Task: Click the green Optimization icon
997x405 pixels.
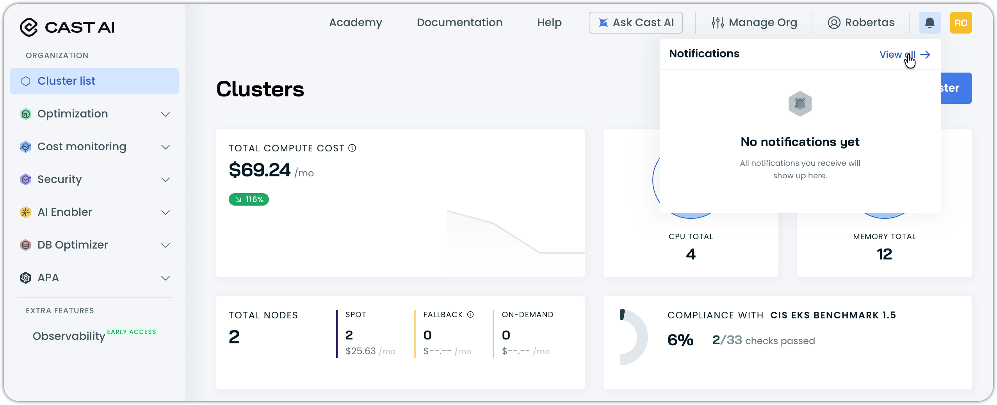Action: (26, 114)
